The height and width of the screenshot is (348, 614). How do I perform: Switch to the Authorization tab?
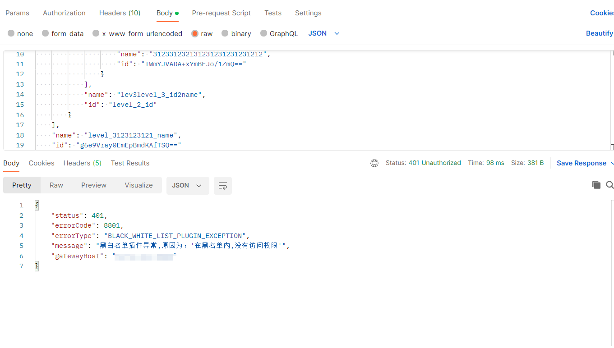tap(64, 13)
